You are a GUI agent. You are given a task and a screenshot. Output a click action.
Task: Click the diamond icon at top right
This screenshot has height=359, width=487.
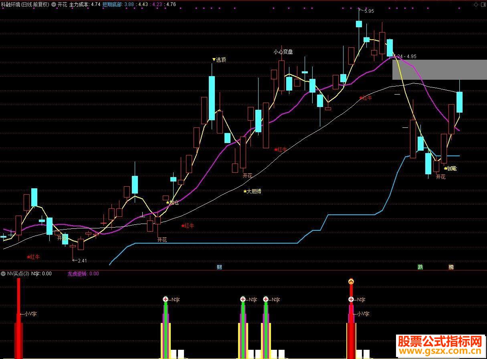point(476,4)
